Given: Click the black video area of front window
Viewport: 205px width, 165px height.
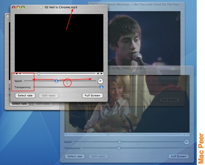Looking at the screenshot, I should click(x=59, y=43).
